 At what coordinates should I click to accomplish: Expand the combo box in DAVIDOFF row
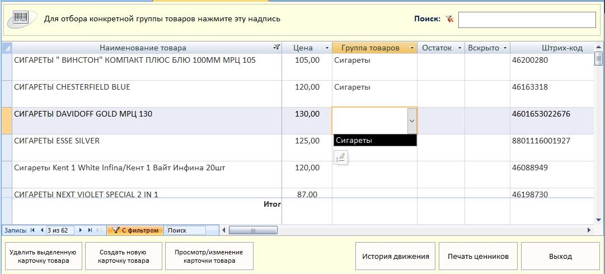pyautogui.click(x=412, y=120)
